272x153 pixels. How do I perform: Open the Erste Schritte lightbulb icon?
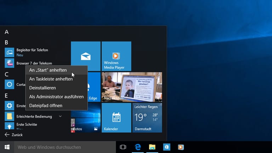(x=9, y=126)
